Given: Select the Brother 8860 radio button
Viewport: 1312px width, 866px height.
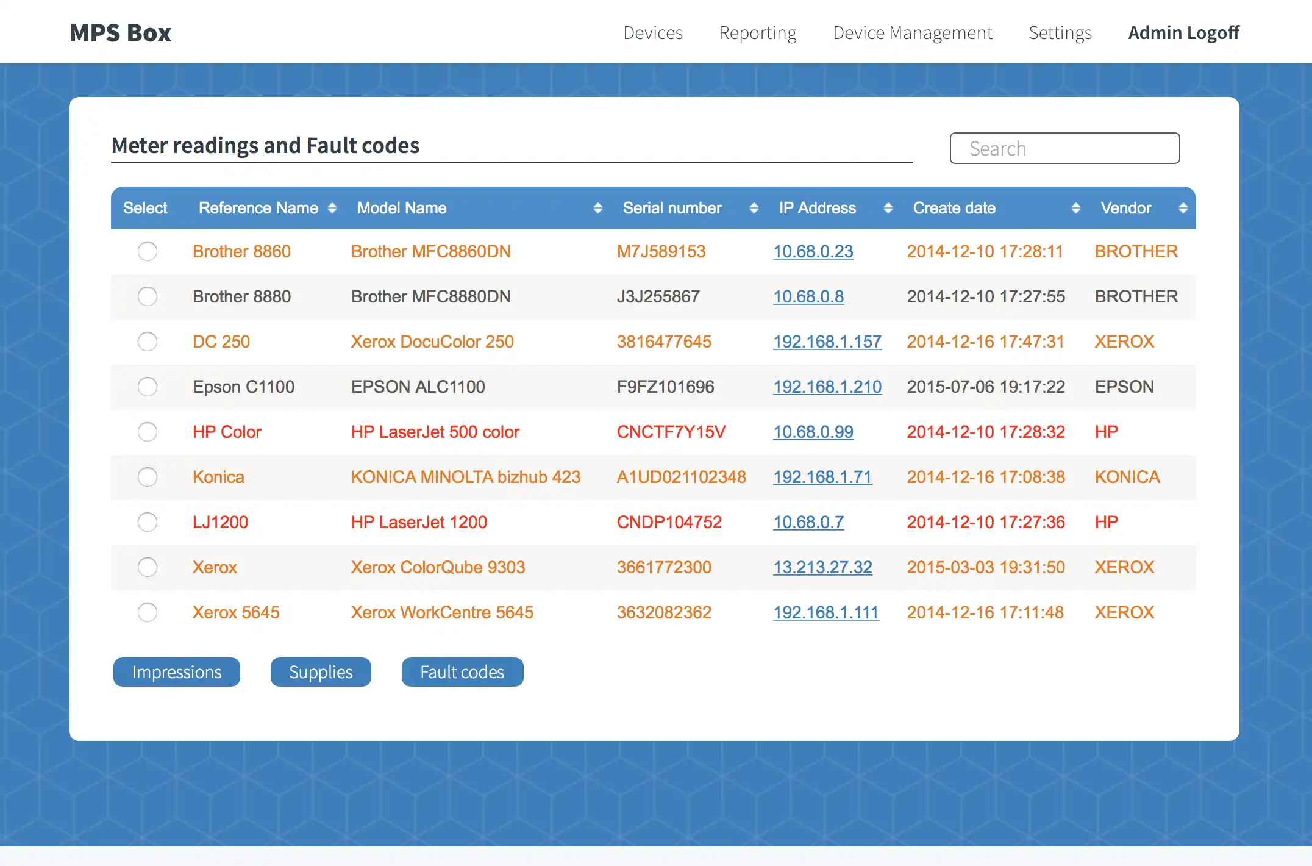Looking at the screenshot, I should (148, 251).
